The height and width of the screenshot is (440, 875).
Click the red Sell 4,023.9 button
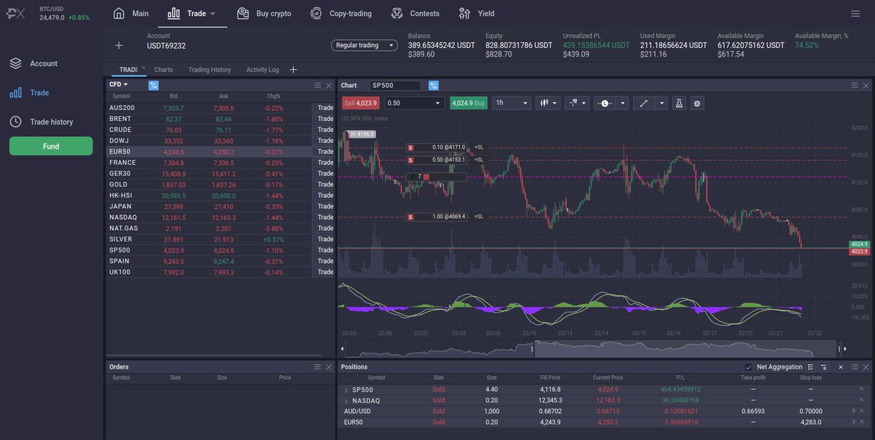(x=360, y=103)
